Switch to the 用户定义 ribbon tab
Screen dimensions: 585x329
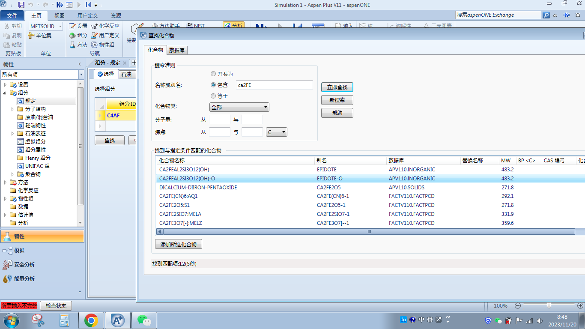click(x=87, y=15)
